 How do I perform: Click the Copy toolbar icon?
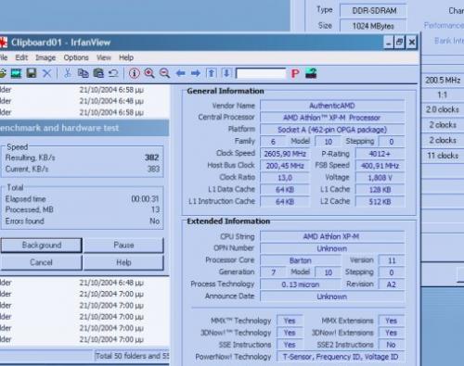83,73
